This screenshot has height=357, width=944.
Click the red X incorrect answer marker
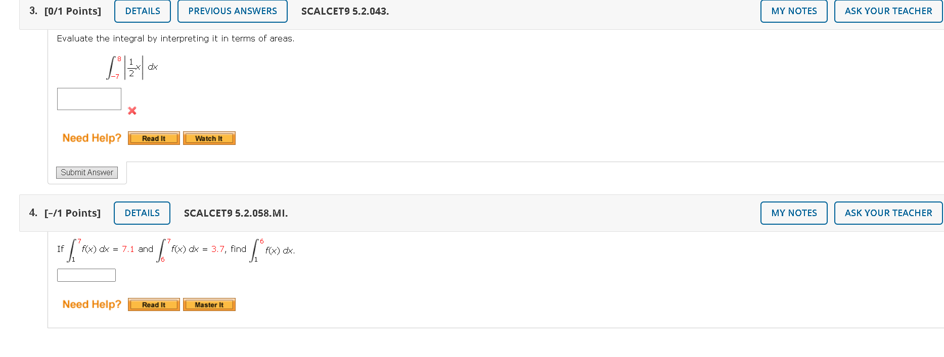[x=131, y=111]
